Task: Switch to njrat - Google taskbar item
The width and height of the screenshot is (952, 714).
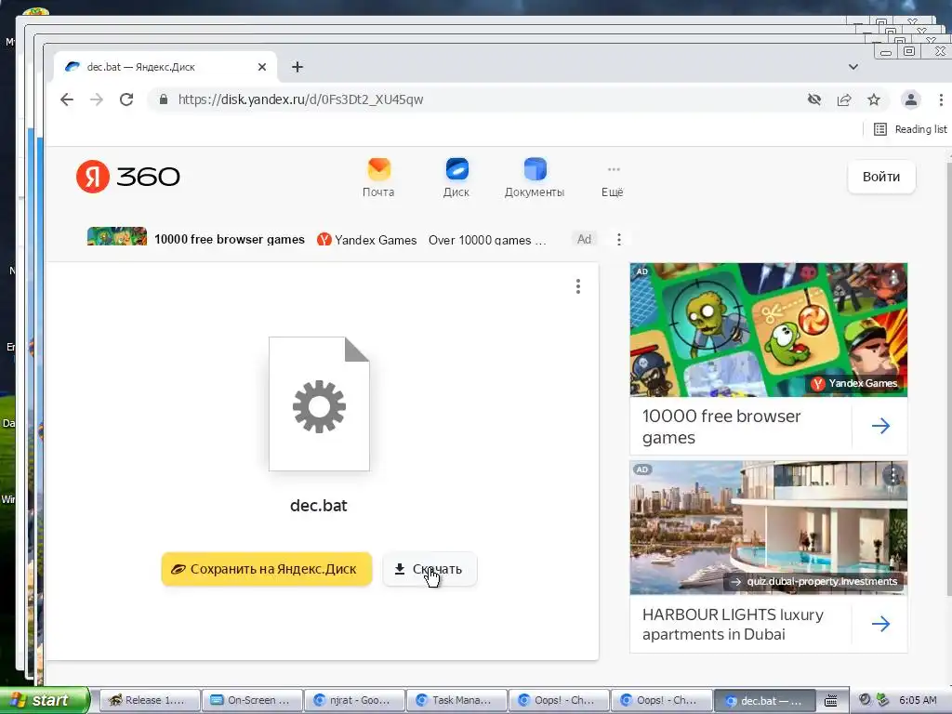Action: [354, 701]
